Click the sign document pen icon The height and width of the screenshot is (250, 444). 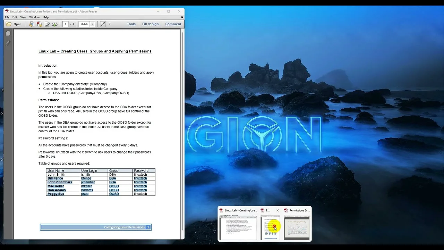coord(47,24)
